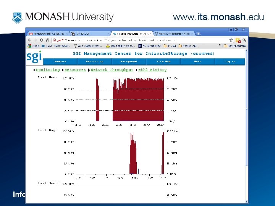The image size is (275, 206).
Task: Open the Monash Links bookmarks folder
Action: [188, 46]
